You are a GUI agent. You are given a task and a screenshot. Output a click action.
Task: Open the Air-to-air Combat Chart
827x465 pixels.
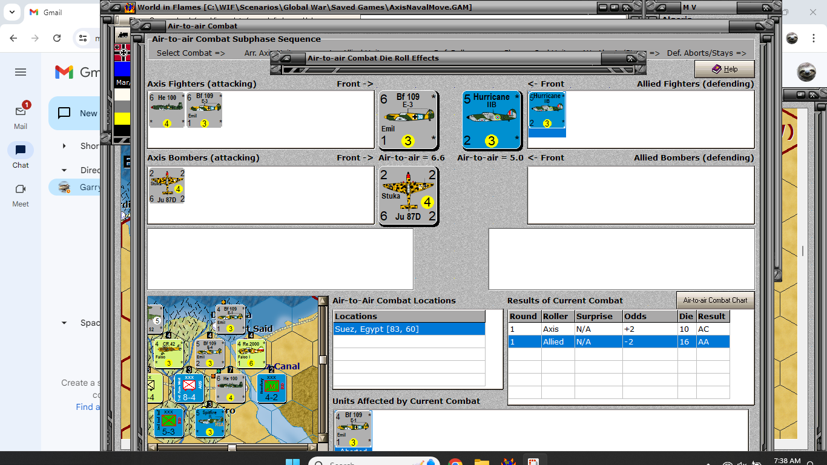click(x=715, y=300)
